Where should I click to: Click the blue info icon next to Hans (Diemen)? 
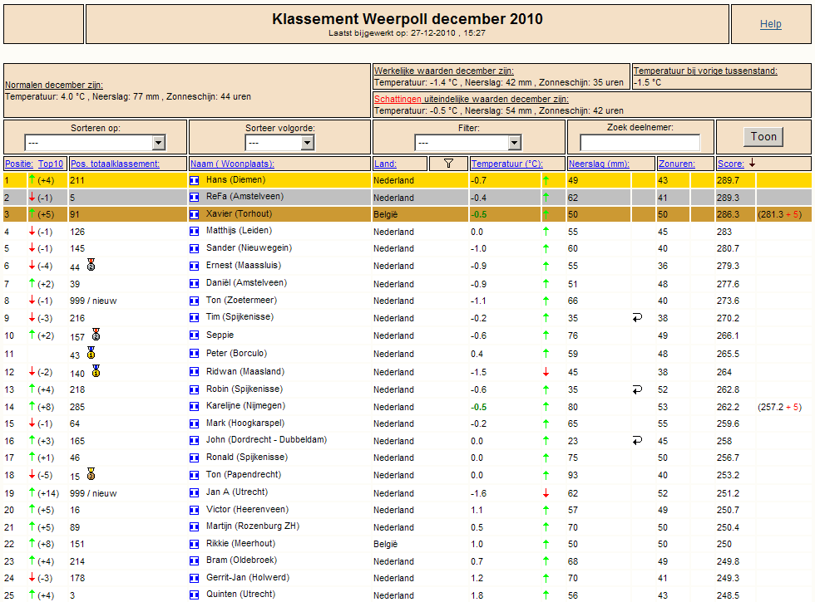[x=195, y=181]
